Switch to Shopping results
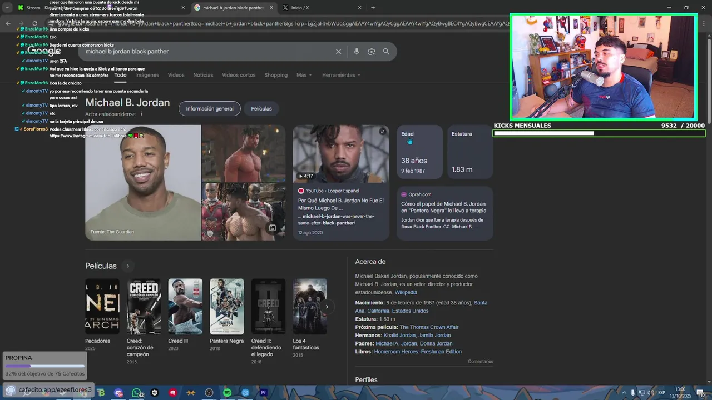Viewport: 712px width, 400px height. pyautogui.click(x=276, y=75)
